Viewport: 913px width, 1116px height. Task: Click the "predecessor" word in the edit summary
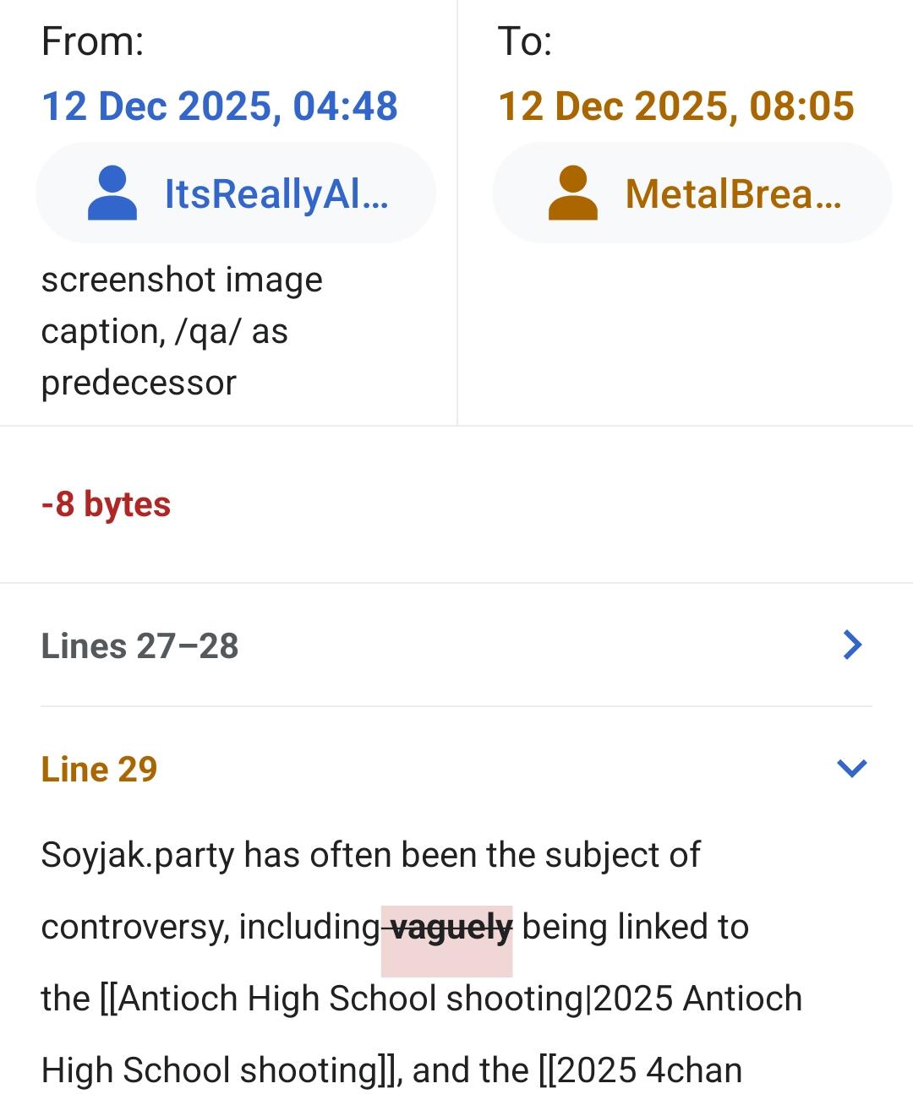pos(139,383)
